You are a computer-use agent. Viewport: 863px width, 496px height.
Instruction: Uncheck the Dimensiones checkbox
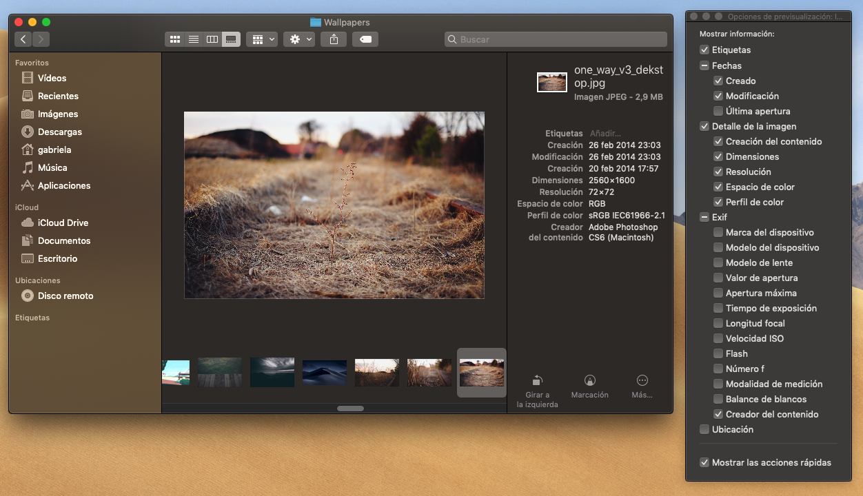[718, 156]
